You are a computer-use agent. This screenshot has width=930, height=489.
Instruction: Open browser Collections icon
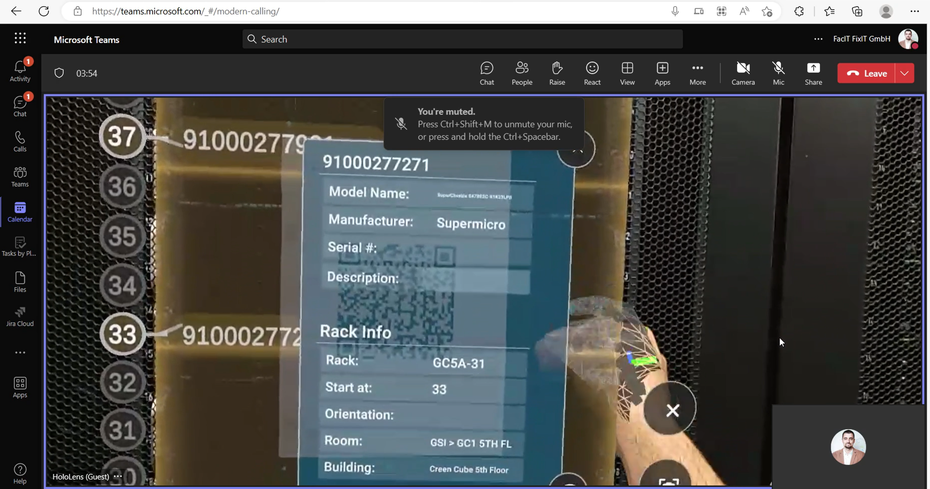click(857, 11)
